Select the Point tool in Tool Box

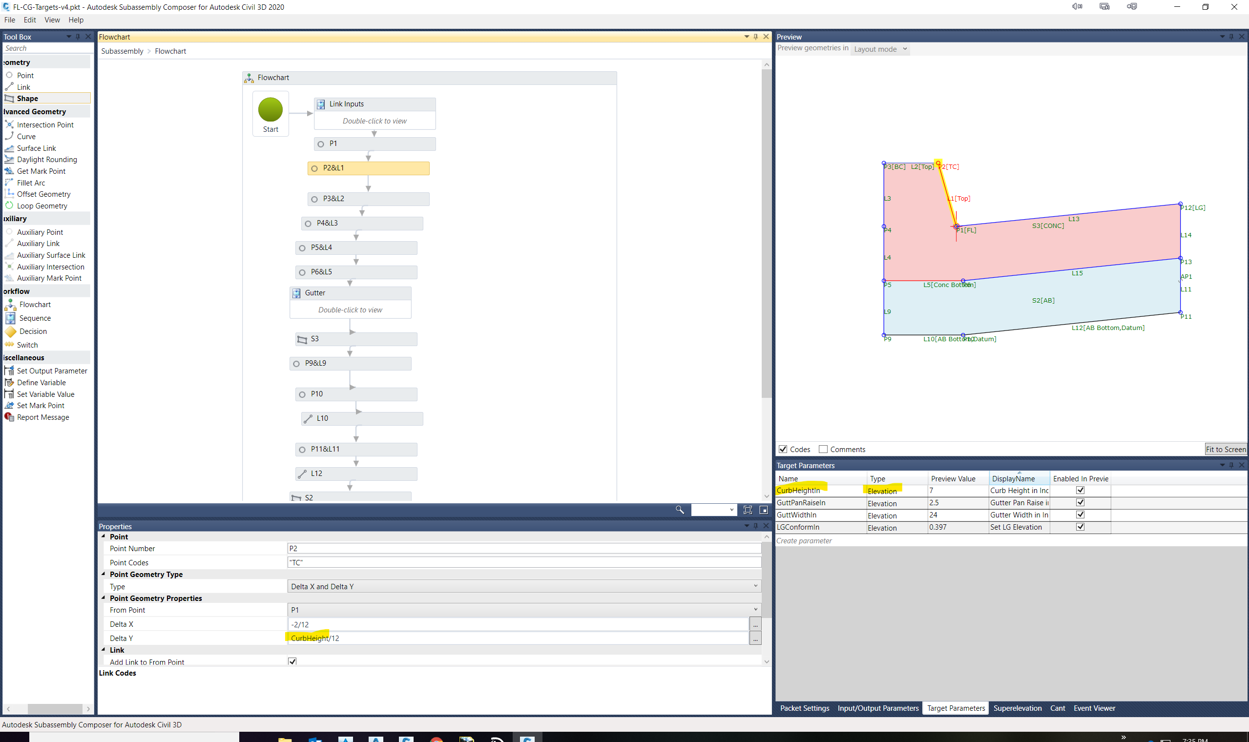[25, 76]
